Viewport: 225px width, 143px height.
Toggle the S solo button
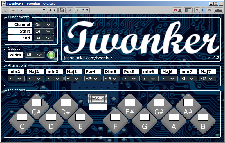click(197, 10)
